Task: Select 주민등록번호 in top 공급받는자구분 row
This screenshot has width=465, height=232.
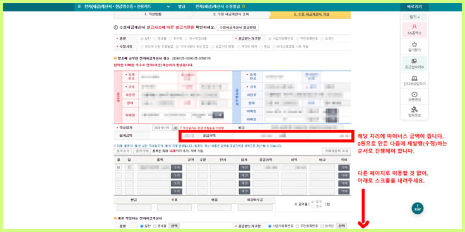Action: (297, 38)
